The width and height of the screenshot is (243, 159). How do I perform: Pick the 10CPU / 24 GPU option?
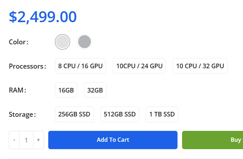click(139, 66)
